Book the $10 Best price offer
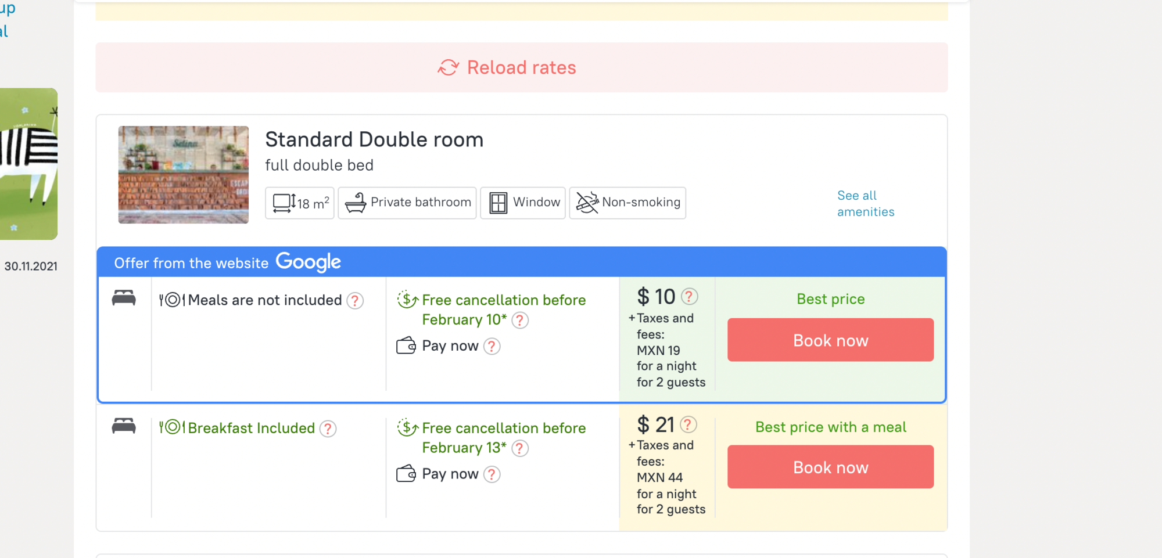This screenshot has width=1162, height=558. 830,340
